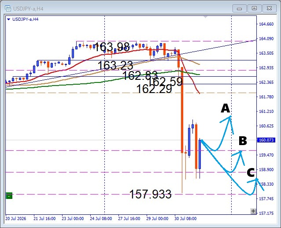Select the 163.98 price label
Image resolution: width=281 pixels, height=228 pixels.
111,47
